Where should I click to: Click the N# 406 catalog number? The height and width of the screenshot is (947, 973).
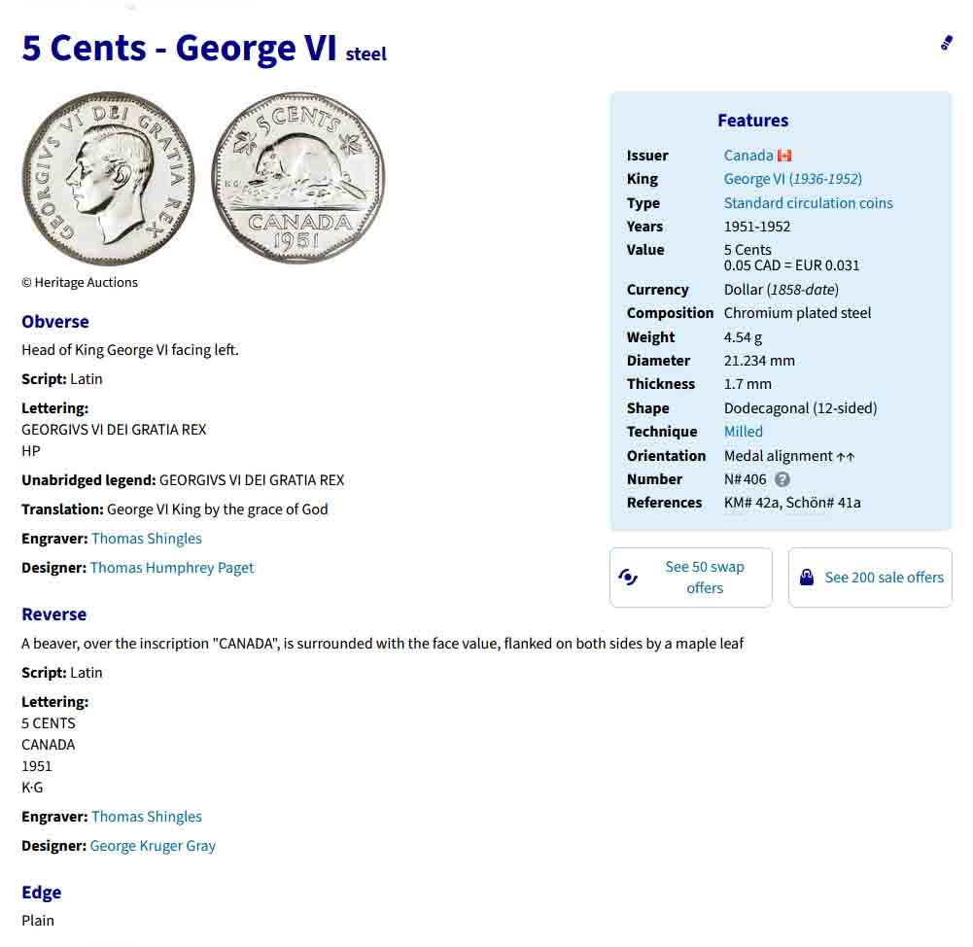[x=745, y=479]
